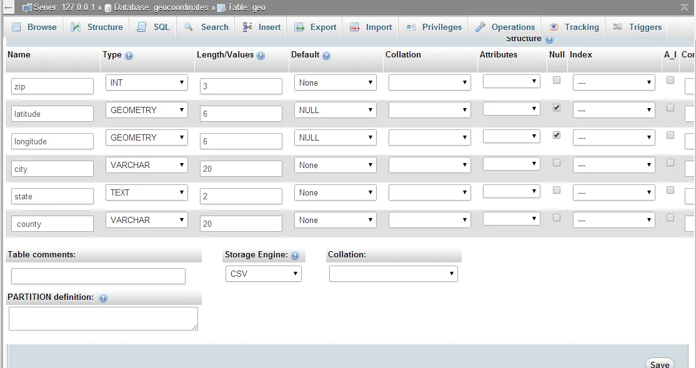This screenshot has height=368, width=696.
Task: Open Attributes dropdown for county row
Action: (x=511, y=219)
